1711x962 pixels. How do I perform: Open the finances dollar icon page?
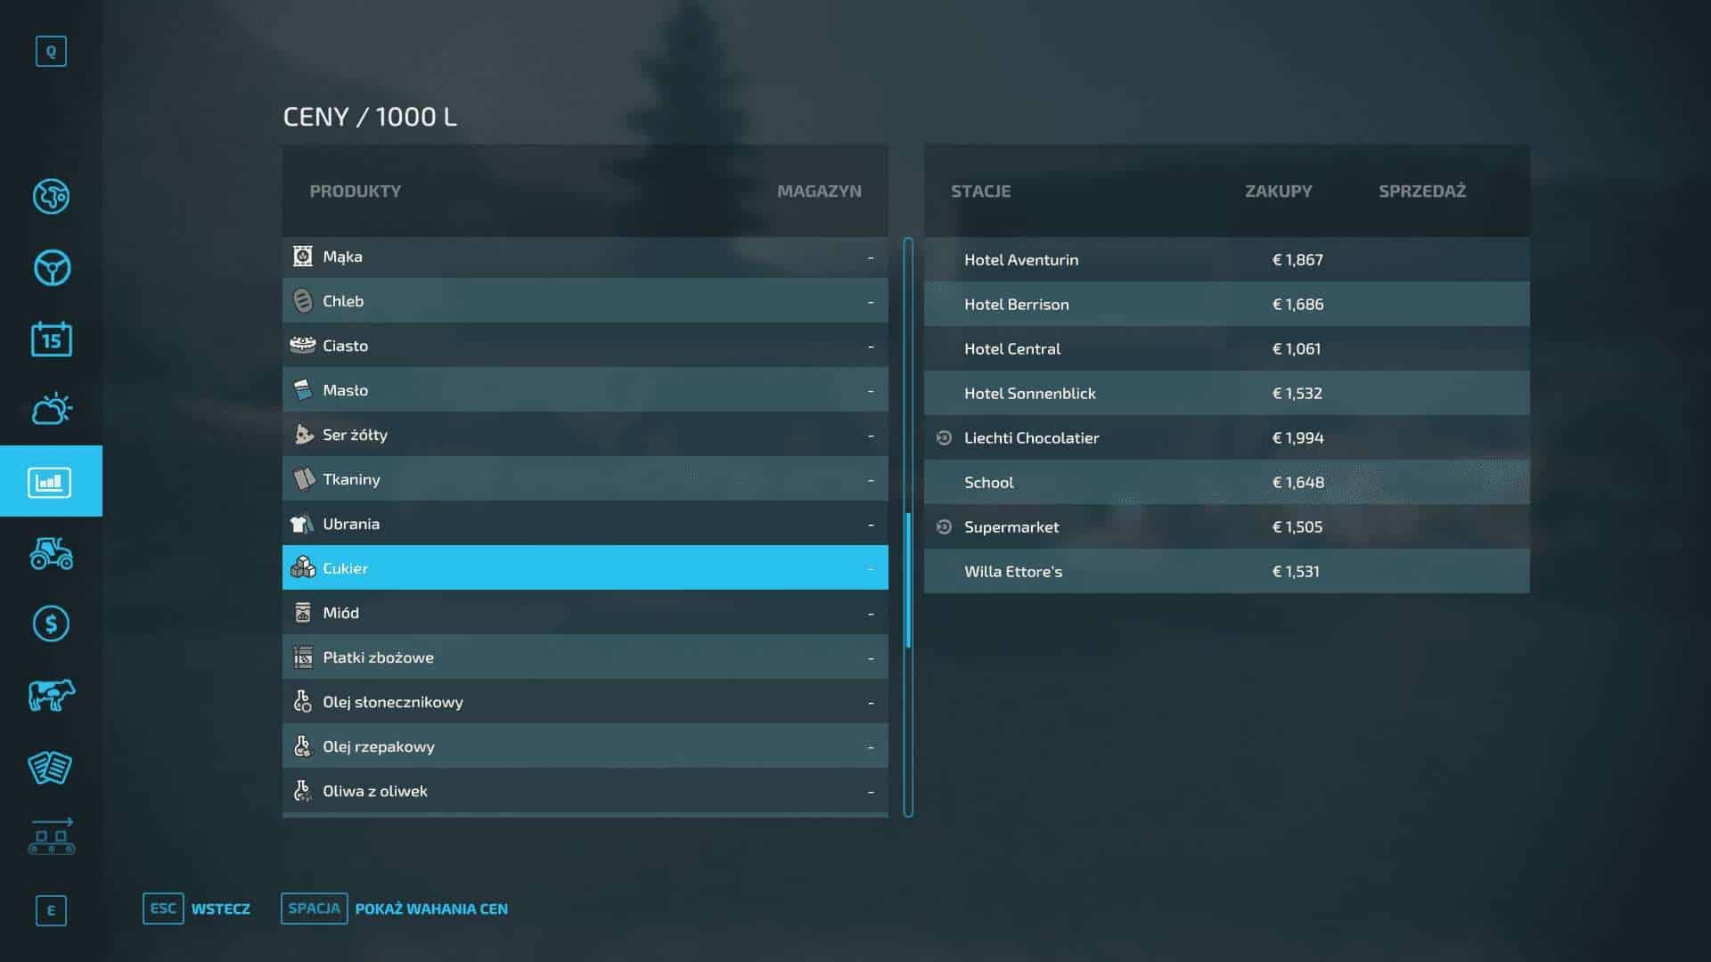51,624
